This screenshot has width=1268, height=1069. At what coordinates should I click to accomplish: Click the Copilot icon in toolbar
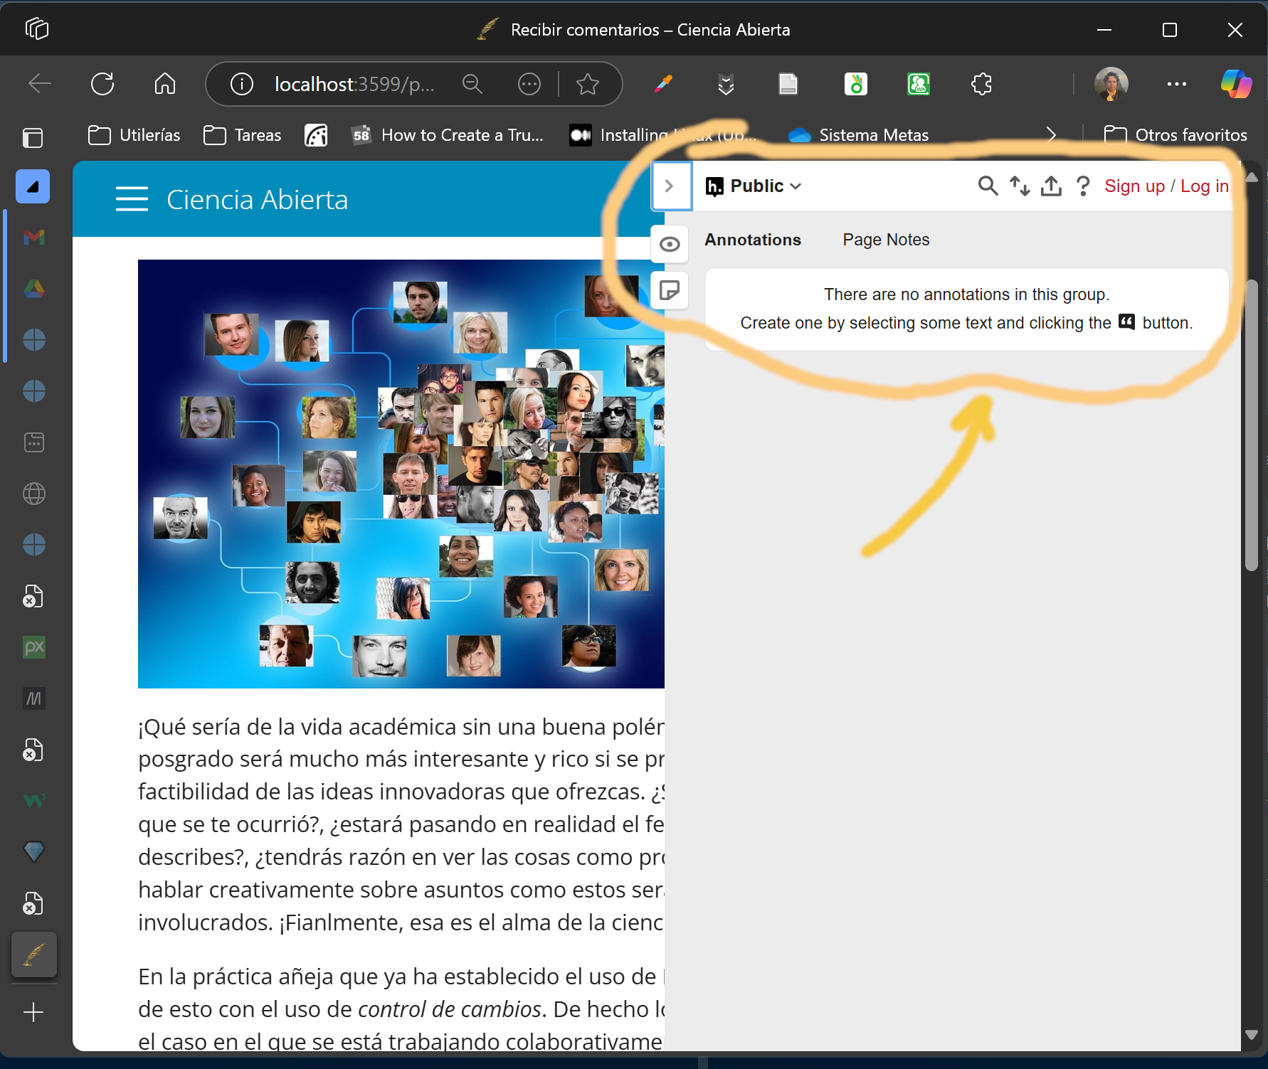pos(1235,84)
